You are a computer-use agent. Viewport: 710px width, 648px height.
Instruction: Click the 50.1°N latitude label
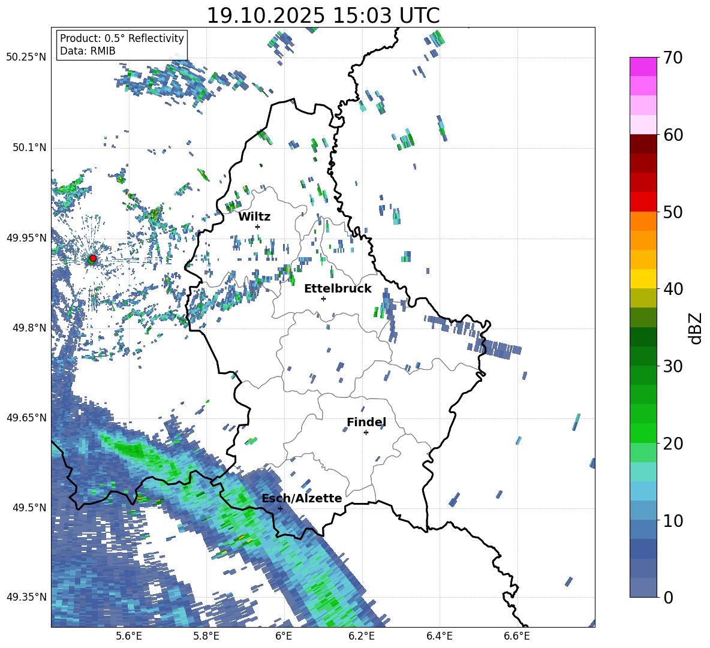[x=29, y=148]
